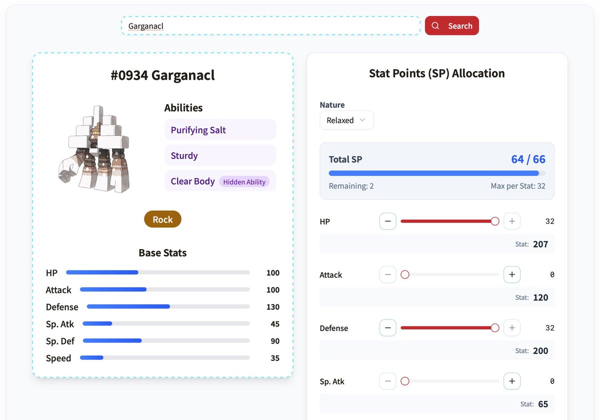
Task: Click the Nature label
Action: click(332, 105)
